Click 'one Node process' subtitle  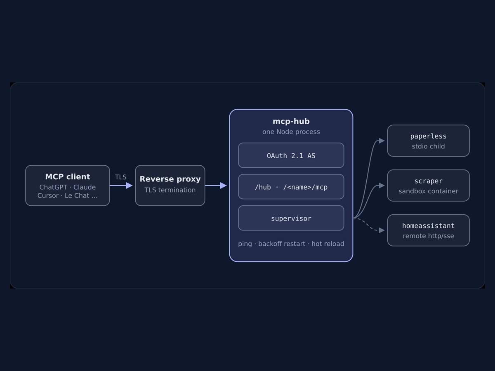(x=291, y=132)
